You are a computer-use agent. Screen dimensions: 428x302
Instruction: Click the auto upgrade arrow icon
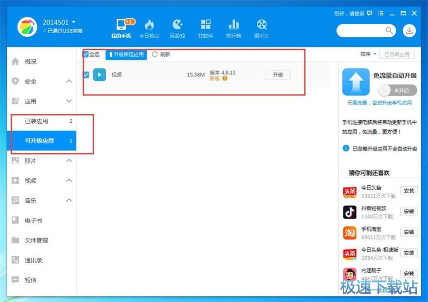click(355, 82)
